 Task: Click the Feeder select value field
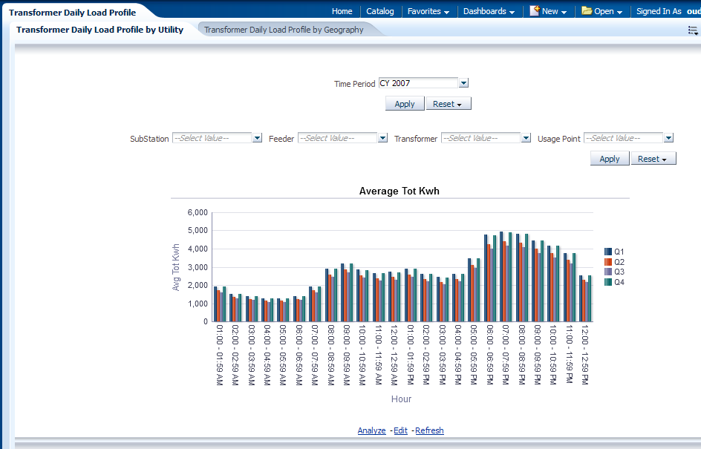pos(338,138)
